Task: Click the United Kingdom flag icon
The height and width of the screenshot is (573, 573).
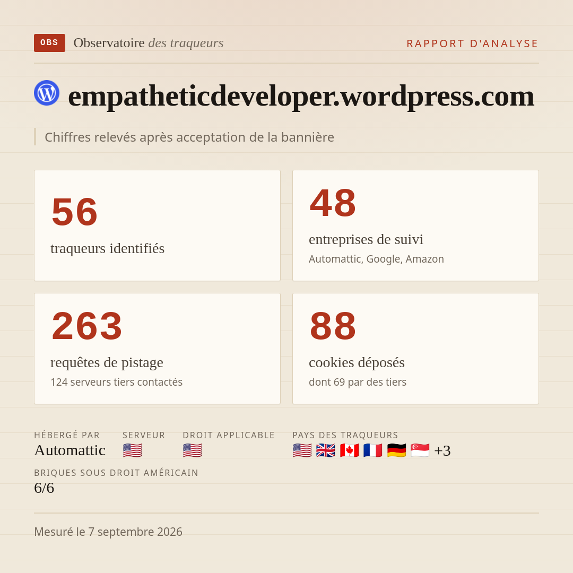Action: [x=326, y=450]
